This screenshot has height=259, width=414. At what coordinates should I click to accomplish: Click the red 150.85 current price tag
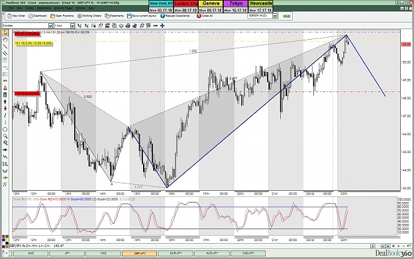(406, 44)
